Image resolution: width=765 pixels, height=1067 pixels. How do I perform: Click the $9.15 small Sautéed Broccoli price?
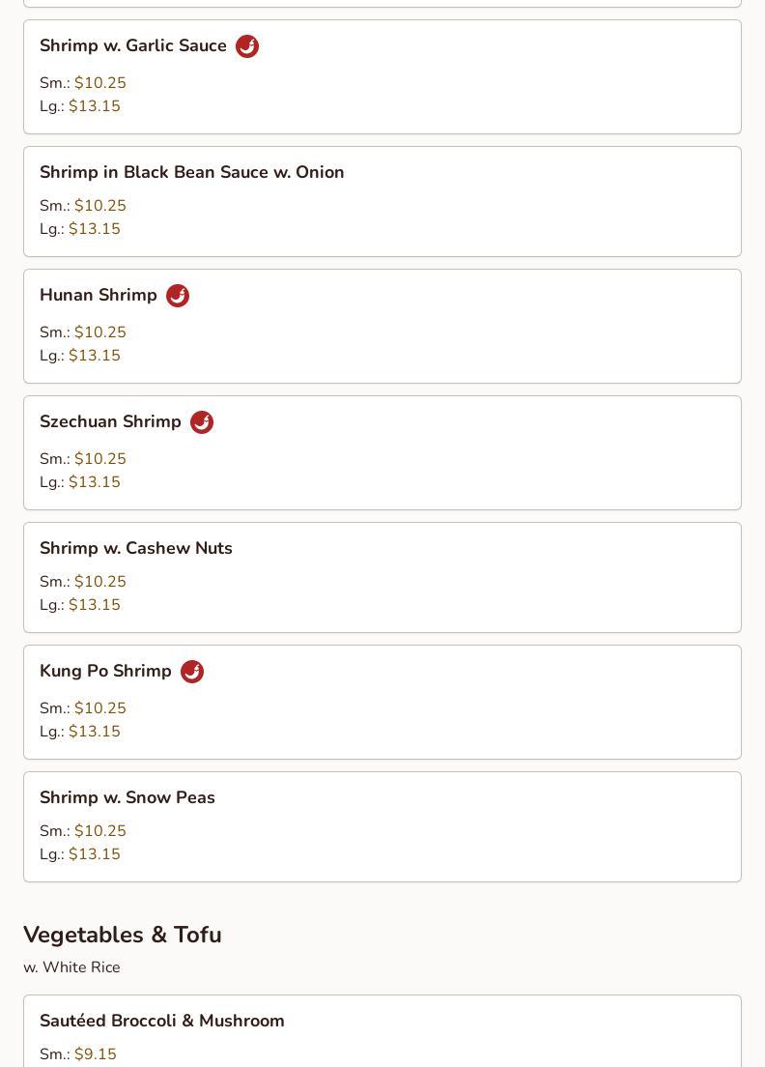(96, 1054)
